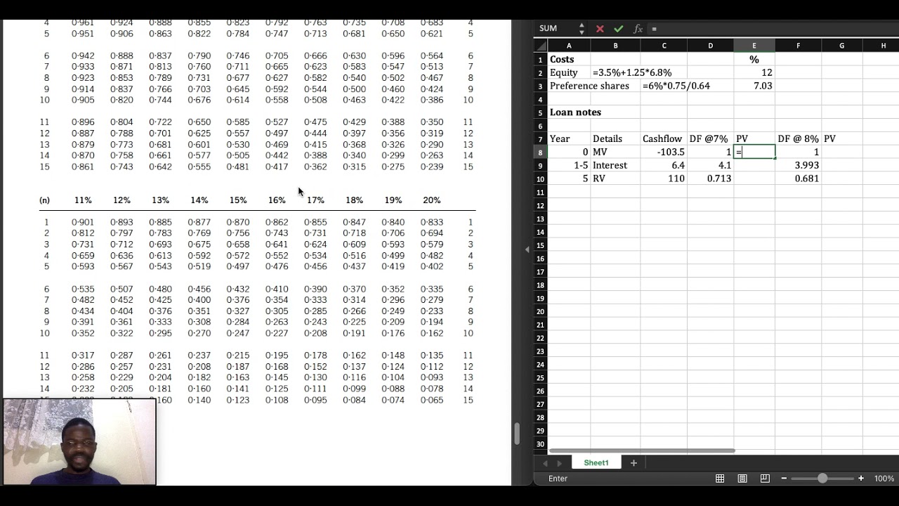Select column C header
The width and height of the screenshot is (899, 506).
tap(664, 46)
